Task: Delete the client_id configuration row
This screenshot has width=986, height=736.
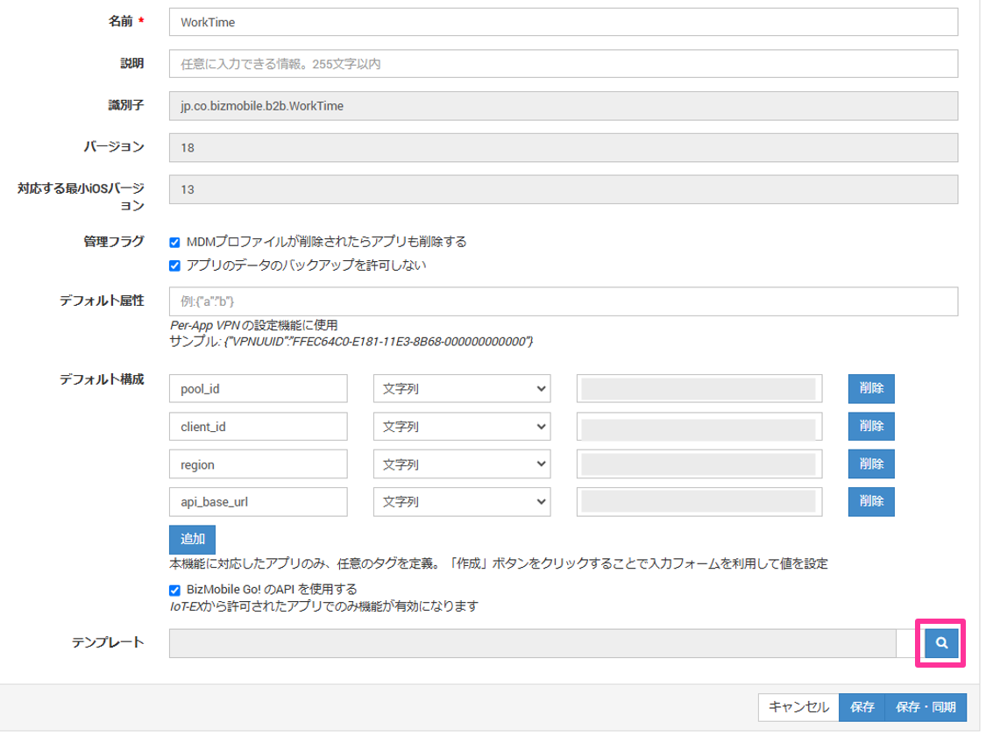Action: [871, 427]
